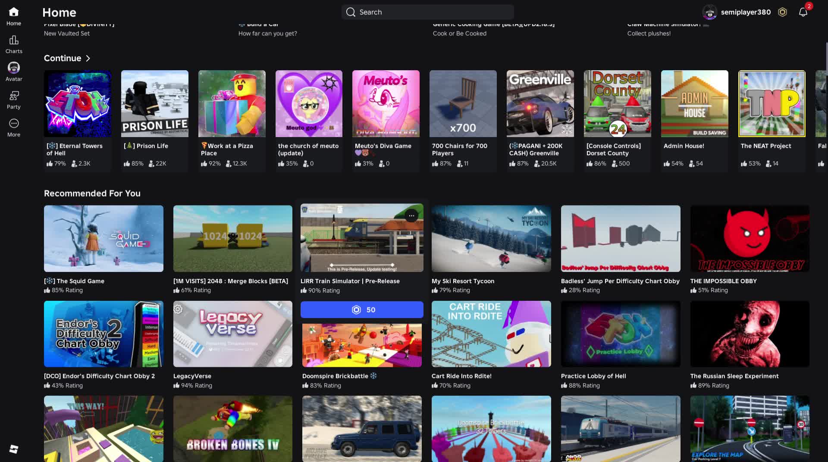
Task: Open the notifications bell
Action: click(803, 12)
